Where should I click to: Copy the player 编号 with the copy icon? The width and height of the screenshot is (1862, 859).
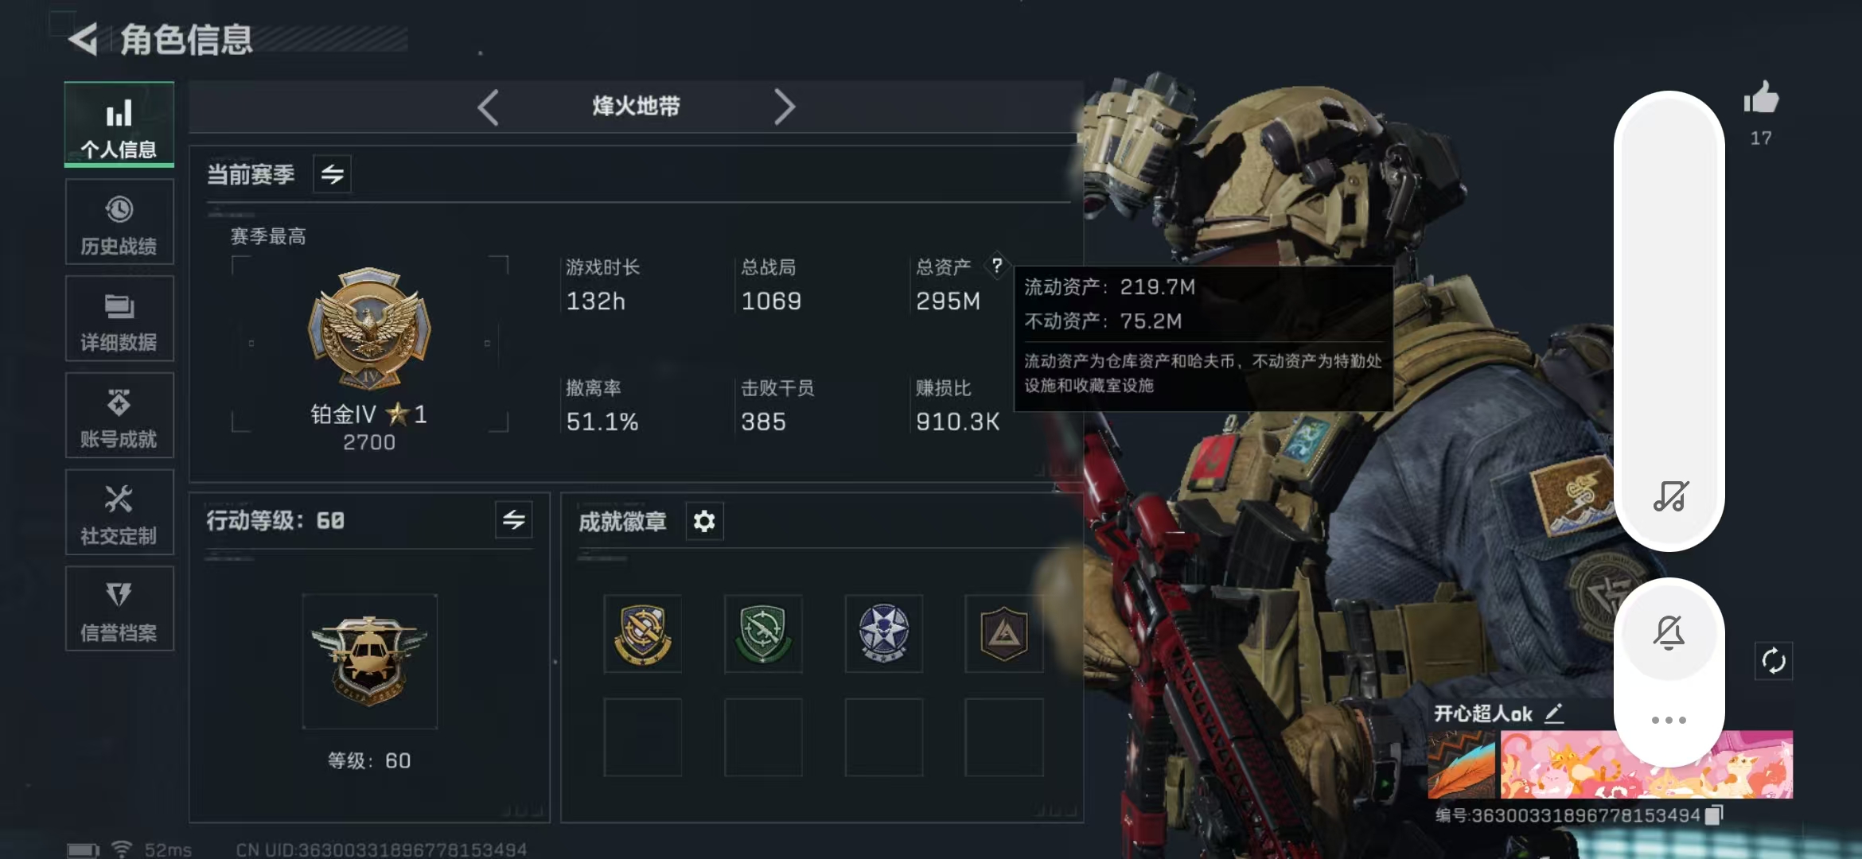pos(1714,814)
